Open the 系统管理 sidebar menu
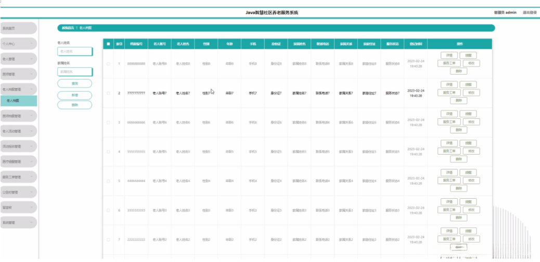Screen dimensions: 540x262 point(18,223)
